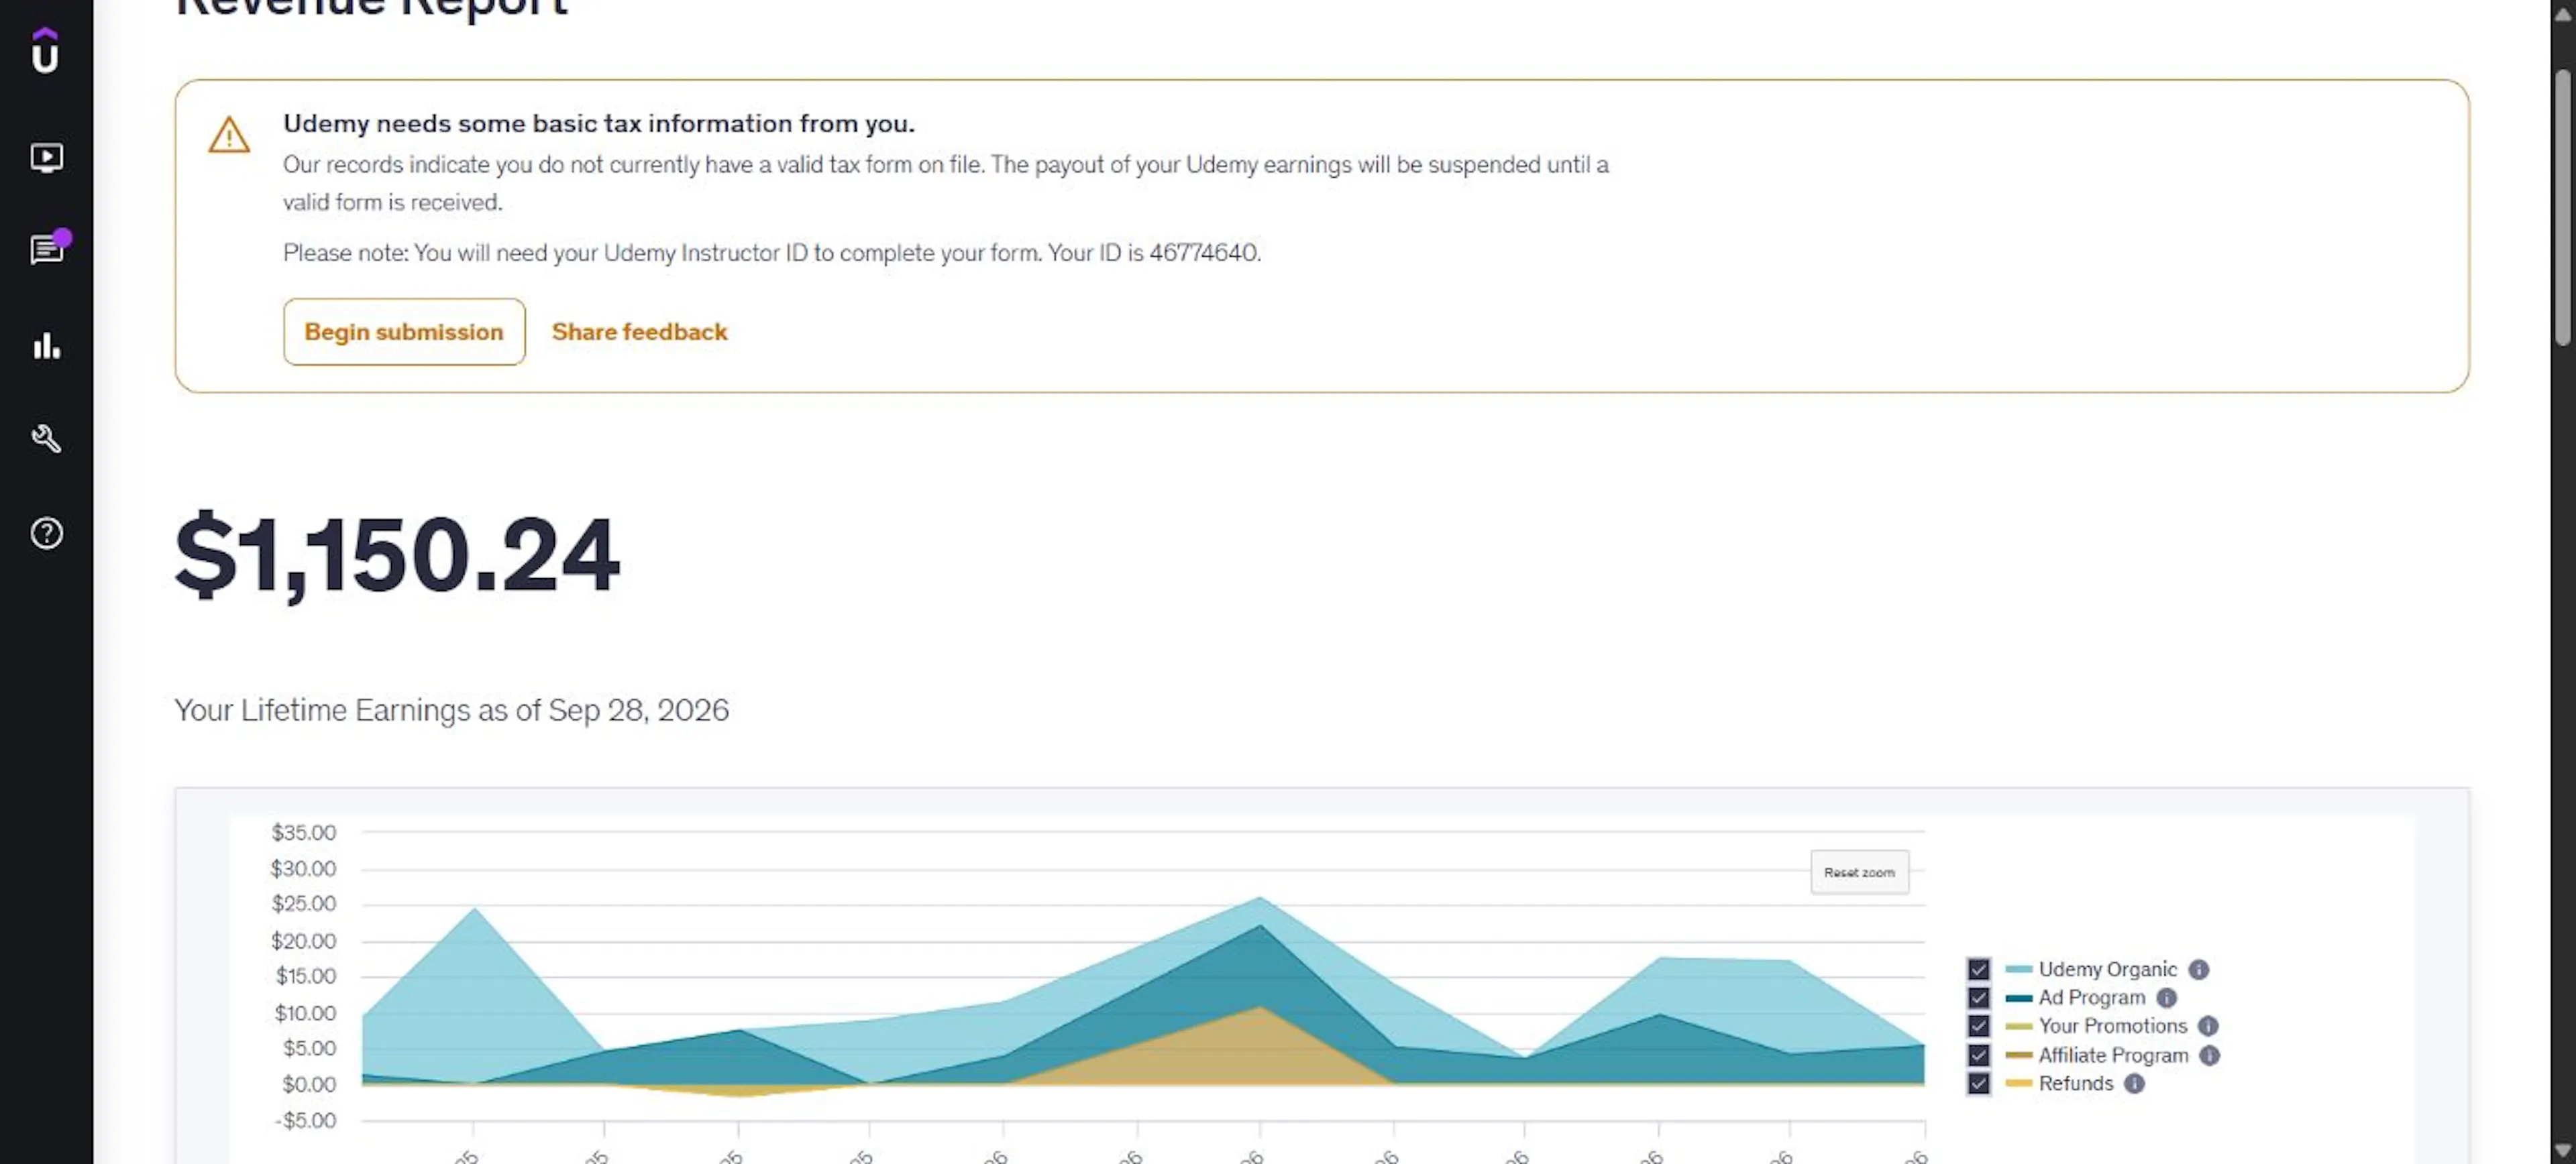
Task: Click the Affiliate Program brown legend swatch
Action: (x=2018, y=1055)
